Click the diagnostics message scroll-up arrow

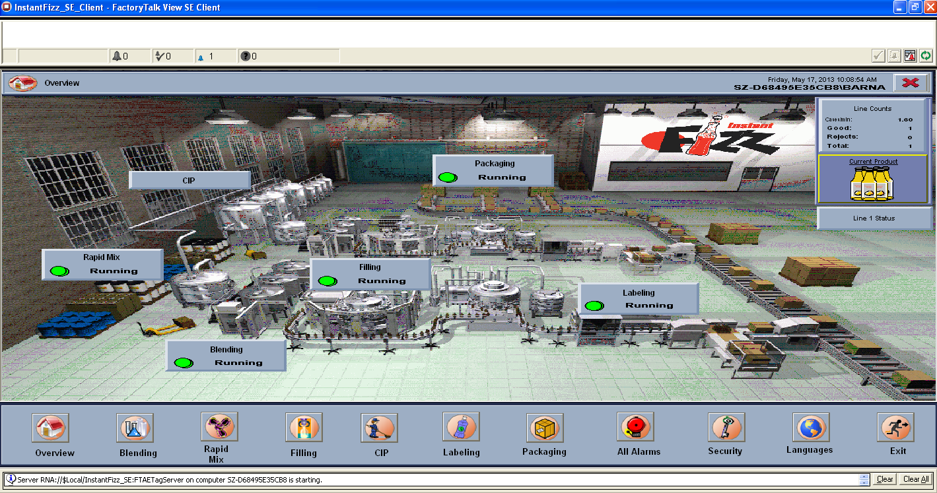(x=864, y=477)
